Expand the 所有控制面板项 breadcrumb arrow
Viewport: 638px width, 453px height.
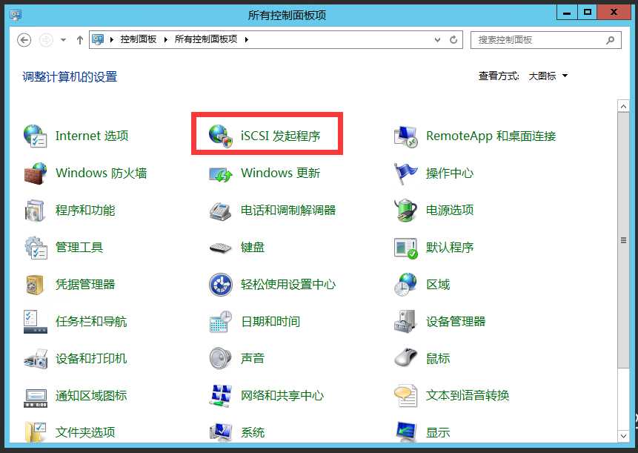[x=247, y=39]
